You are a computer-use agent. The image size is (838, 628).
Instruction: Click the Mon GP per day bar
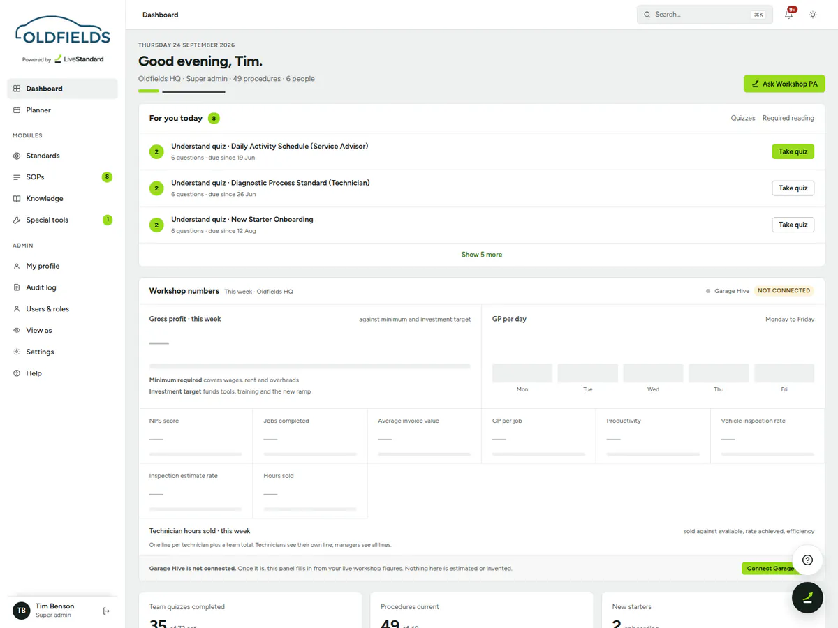522,373
